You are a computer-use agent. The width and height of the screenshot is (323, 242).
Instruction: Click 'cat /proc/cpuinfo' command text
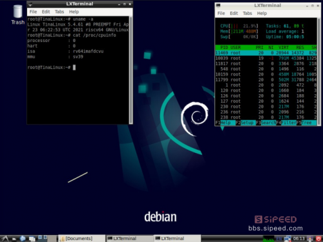94,35
